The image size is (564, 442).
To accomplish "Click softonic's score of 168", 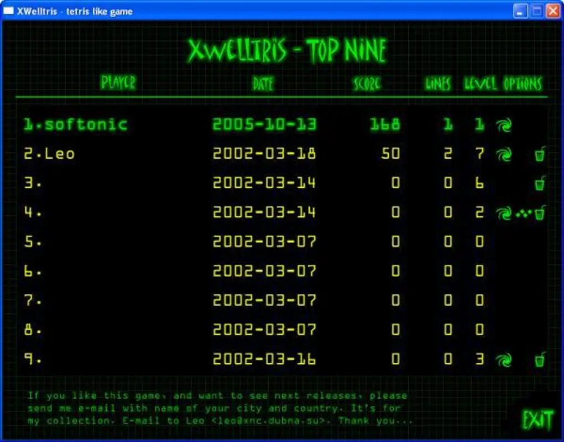I will [x=384, y=124].
